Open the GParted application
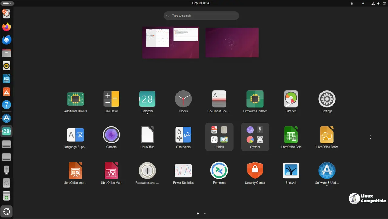The height and width of the screenshot is (219, 388). [291, 99]
